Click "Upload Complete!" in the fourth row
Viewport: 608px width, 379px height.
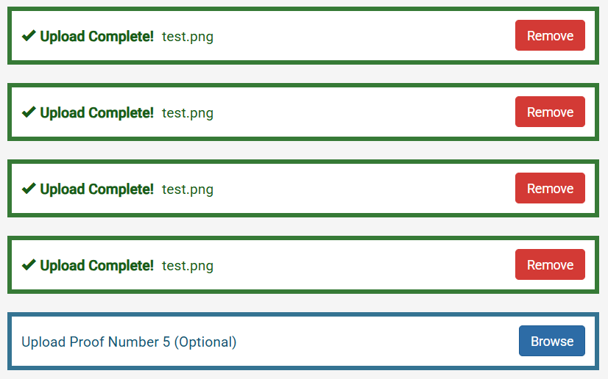tap(96, 265)
